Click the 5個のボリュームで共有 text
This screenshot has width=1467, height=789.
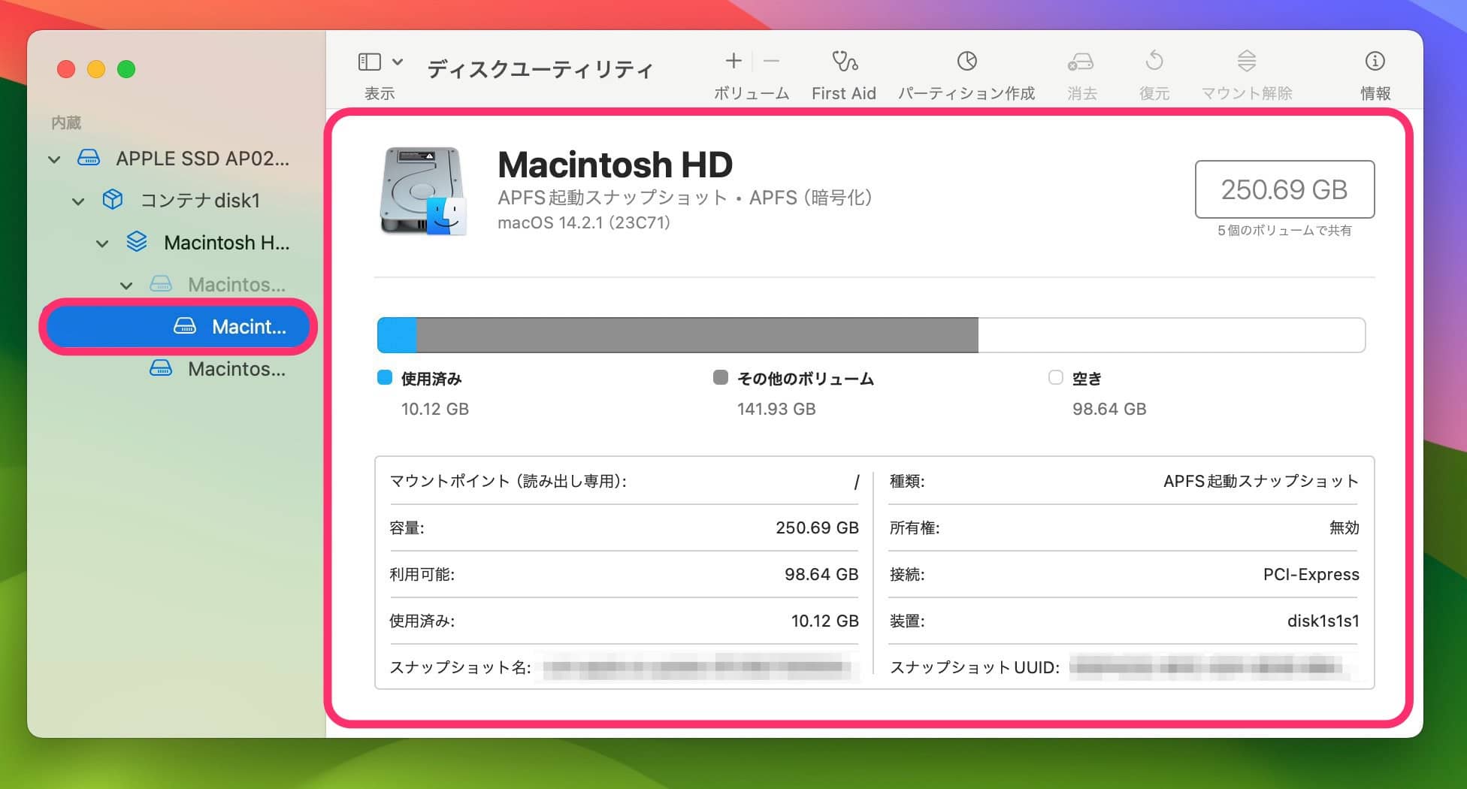(1284, 231)
